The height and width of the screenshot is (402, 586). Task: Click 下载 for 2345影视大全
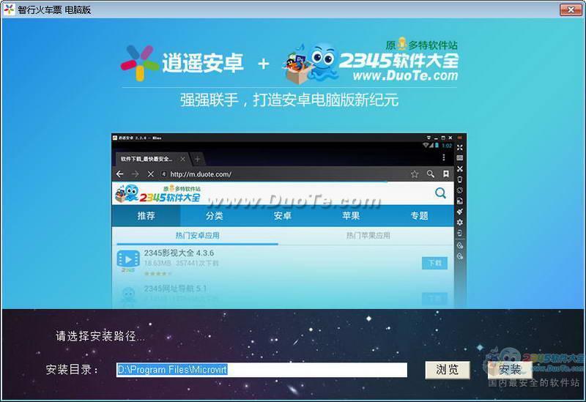click(x=434, y=263)
